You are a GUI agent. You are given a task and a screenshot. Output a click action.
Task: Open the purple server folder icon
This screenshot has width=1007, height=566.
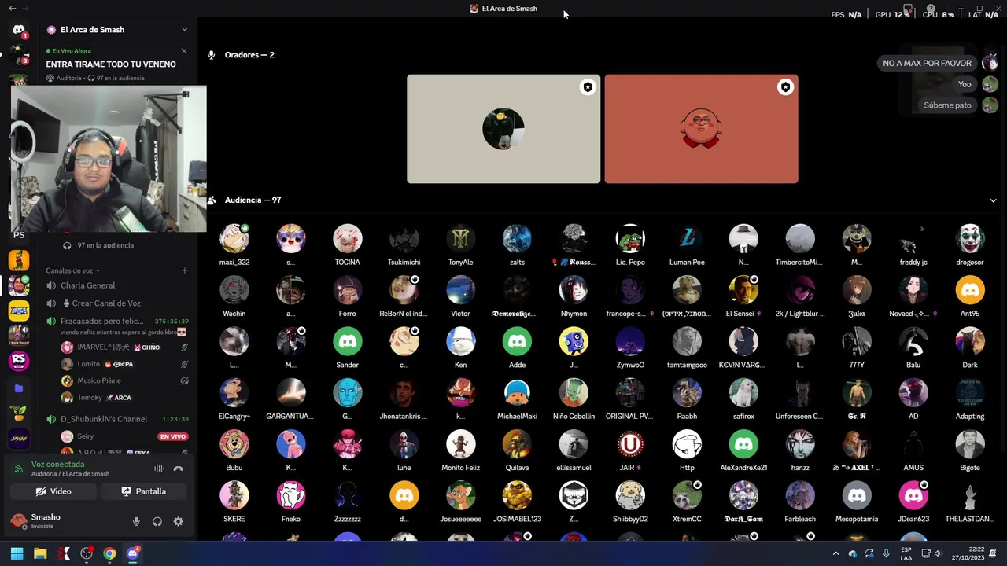(x=19, y=388)
